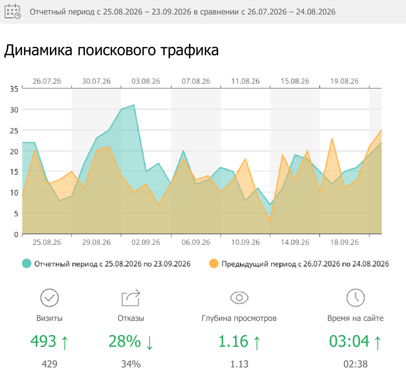The width and height of the screenshot is (406, 374).
Task: Open the reporting period date range text
Action: [182, 12]
